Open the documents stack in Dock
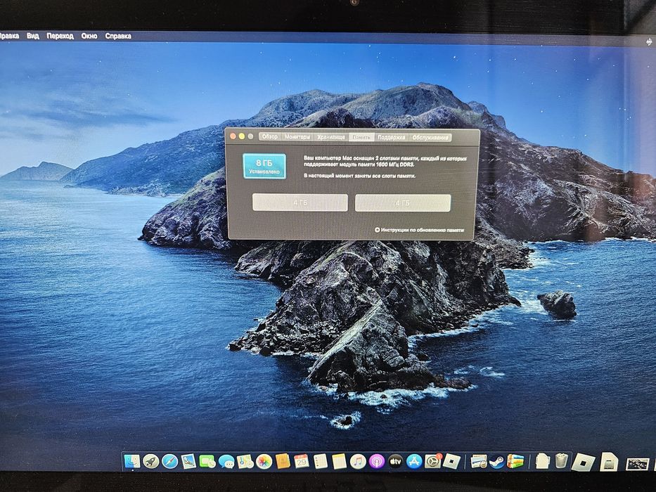Viewport: 656px width, 492px height. [x=543, y=460]
